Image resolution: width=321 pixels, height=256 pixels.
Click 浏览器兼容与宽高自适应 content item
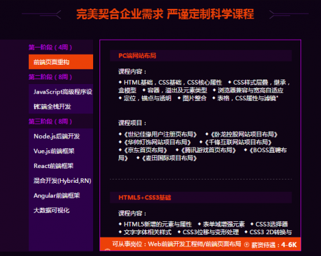point(250,90)
